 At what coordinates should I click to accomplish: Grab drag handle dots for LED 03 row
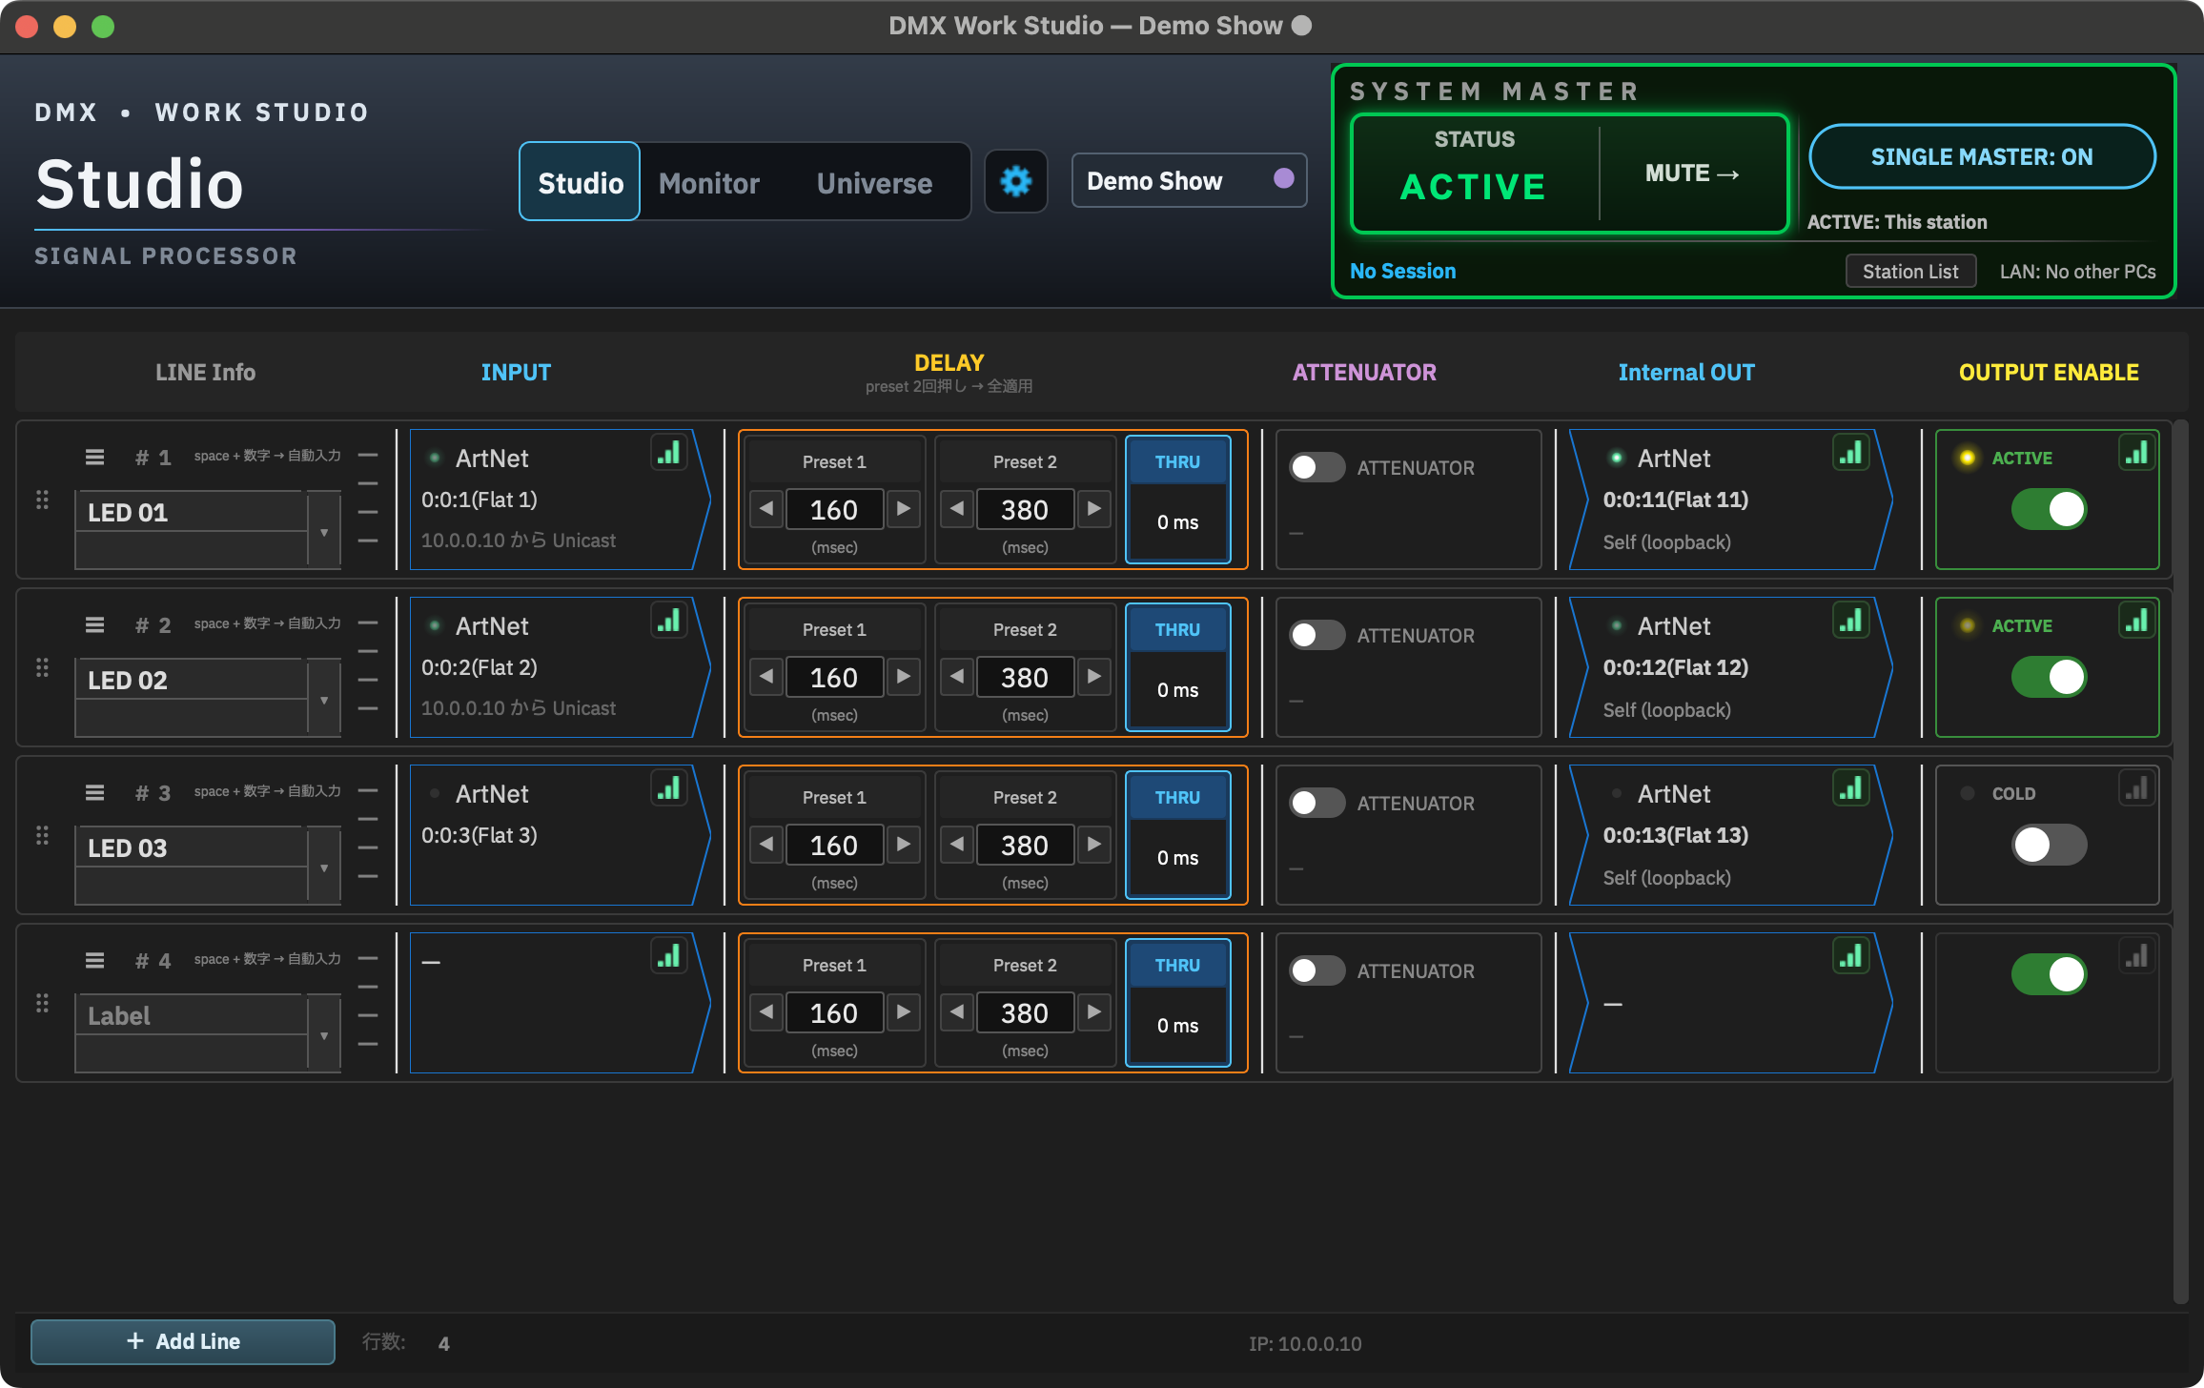(x=42, y=835)
